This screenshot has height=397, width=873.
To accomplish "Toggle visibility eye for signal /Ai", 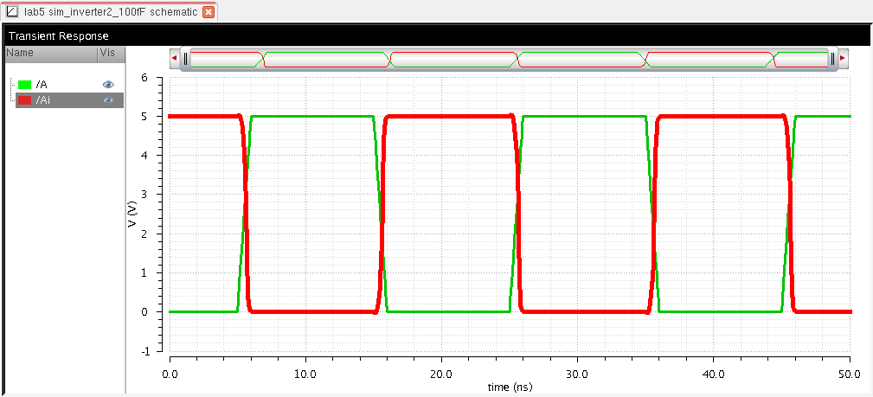I will [x=108, y=100].
